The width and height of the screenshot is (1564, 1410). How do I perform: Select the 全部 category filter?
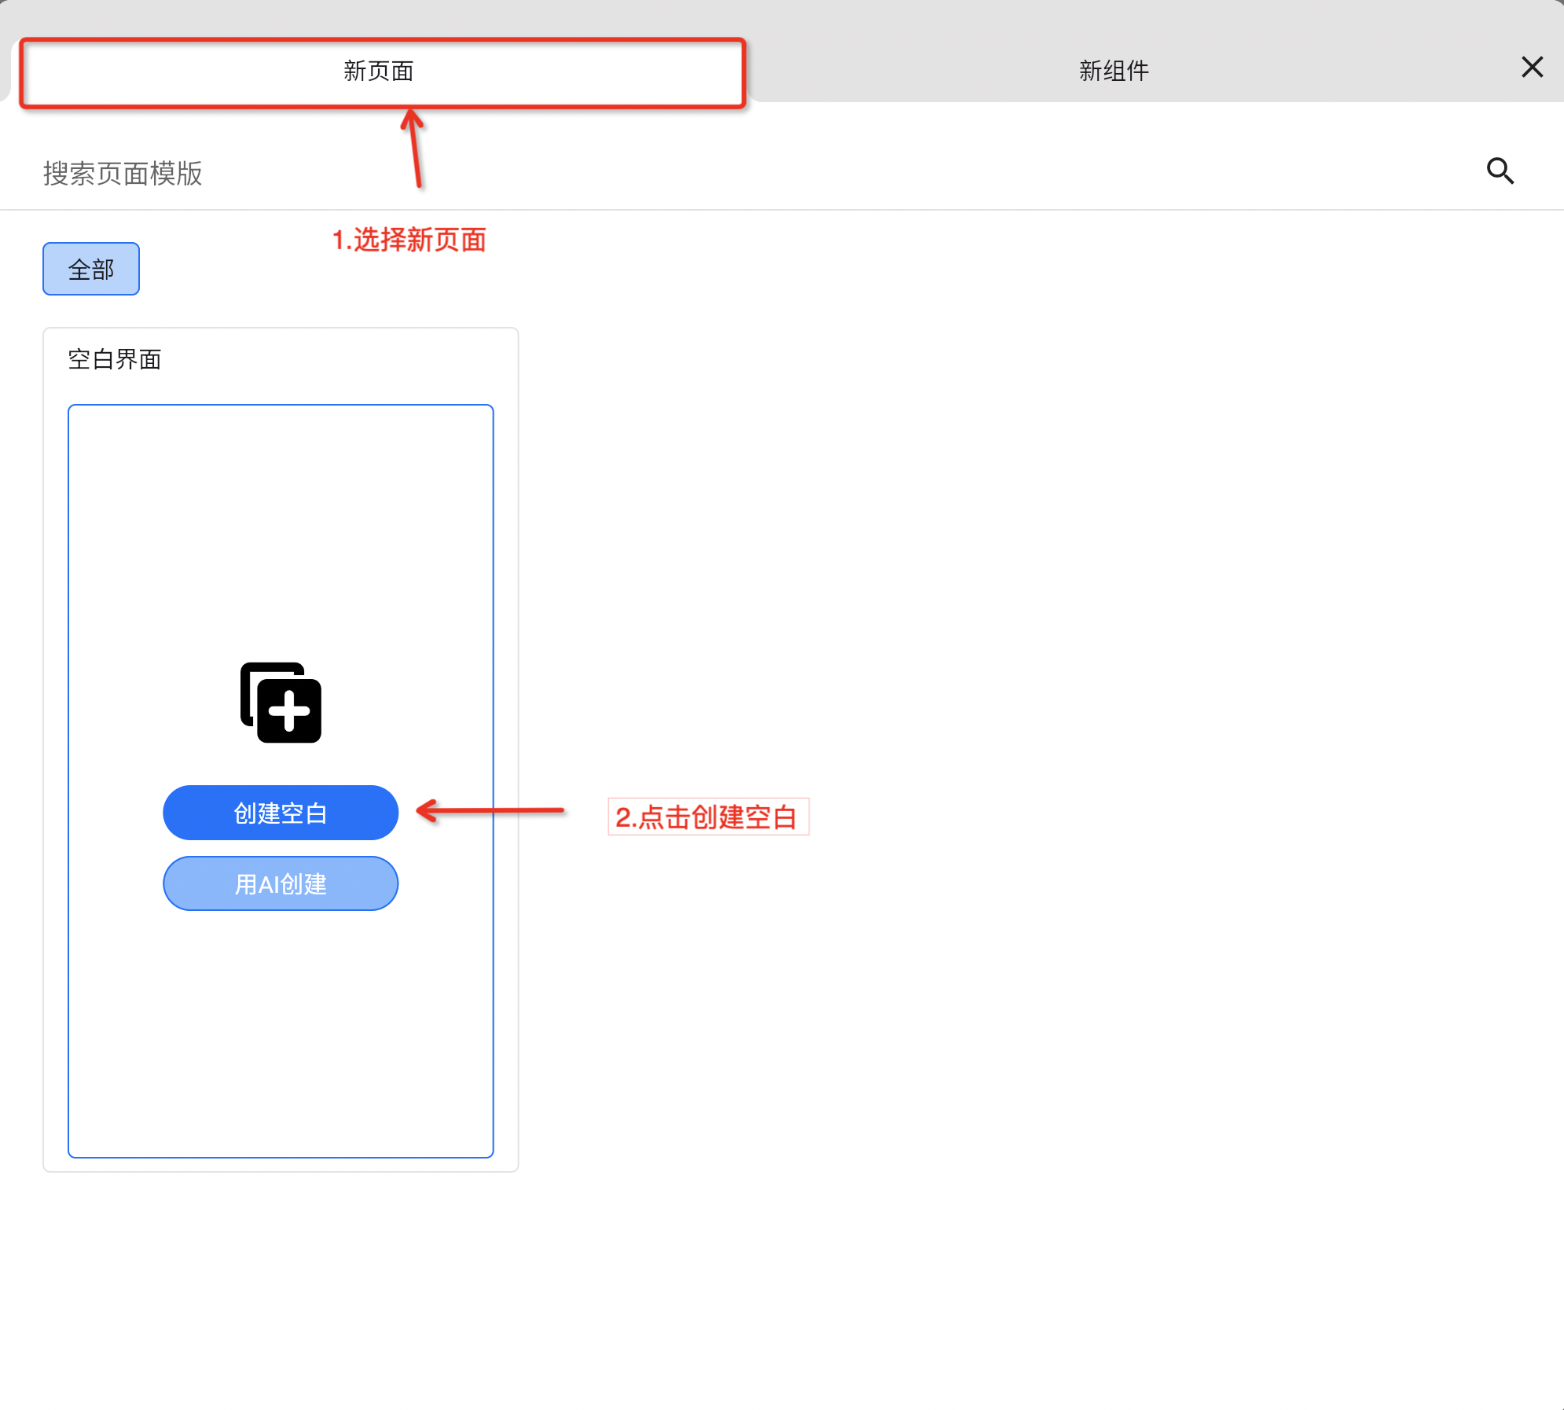coord(91,269)
